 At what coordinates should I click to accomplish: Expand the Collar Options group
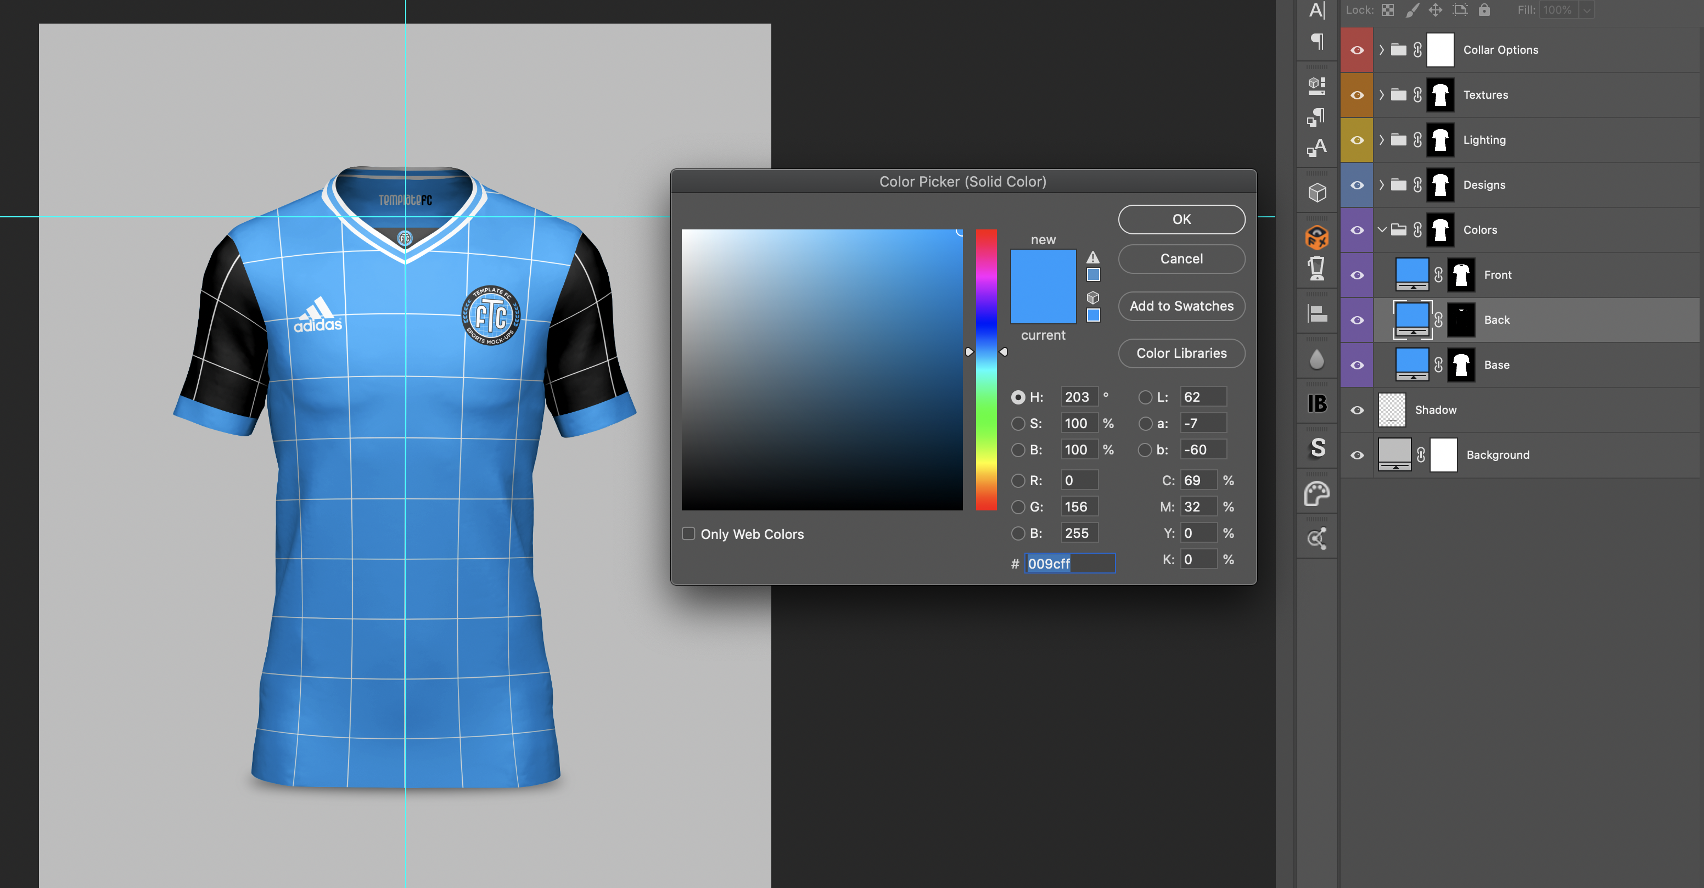pyautogui.click(x=1381, y=49)
